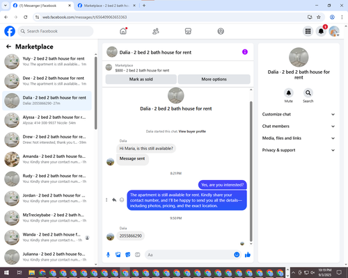The height and width of the screenshot is (278, 348).
Task: Click More options button
Action: (214, 79)
